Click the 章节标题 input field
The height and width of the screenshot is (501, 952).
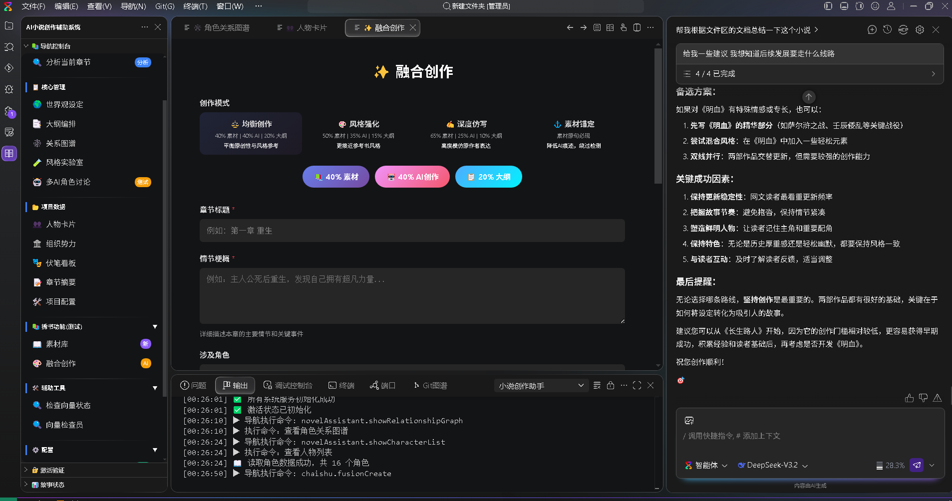click(412, 231)
